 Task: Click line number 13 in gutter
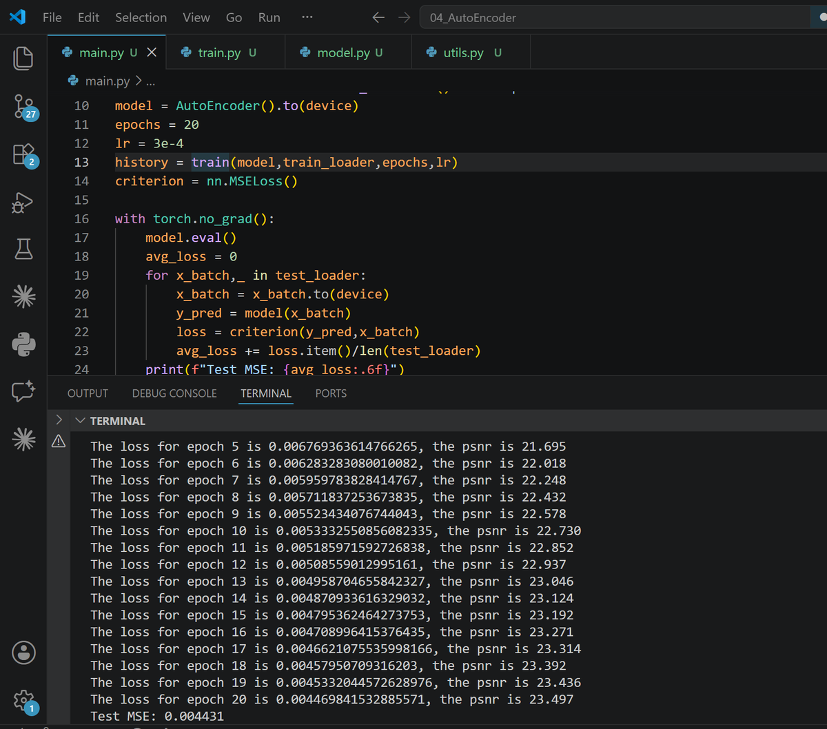pos(81,163)
